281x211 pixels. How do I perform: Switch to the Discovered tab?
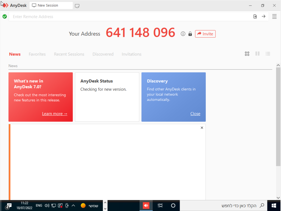coord(103,54)
